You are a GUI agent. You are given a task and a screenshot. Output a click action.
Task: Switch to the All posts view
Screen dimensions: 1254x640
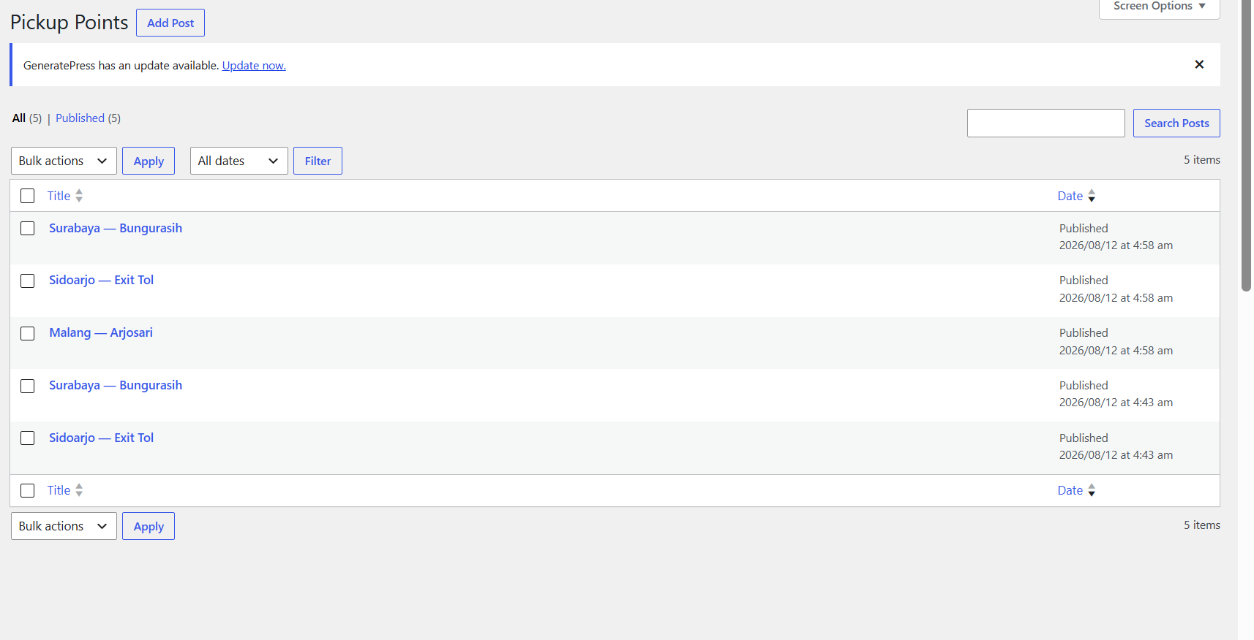point(19,118)
